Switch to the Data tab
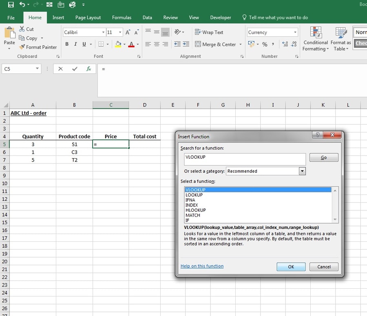This screenshot has height=316, width=367. click(147, 18)
